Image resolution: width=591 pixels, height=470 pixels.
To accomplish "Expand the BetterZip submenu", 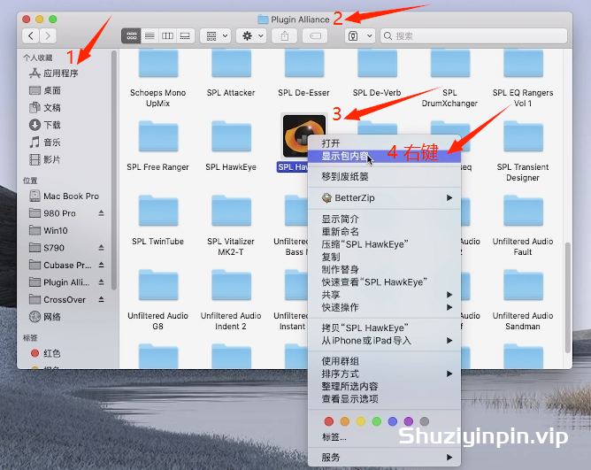I will click(385, 197).
